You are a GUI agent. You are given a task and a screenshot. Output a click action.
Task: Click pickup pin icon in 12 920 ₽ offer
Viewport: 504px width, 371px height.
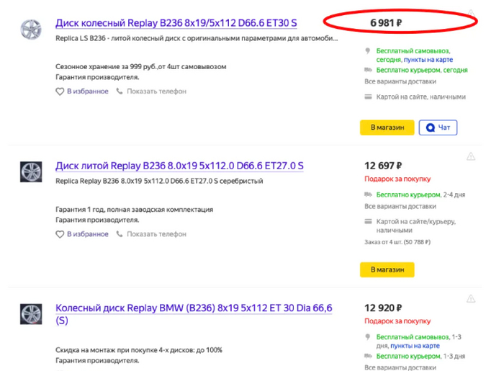368,337
